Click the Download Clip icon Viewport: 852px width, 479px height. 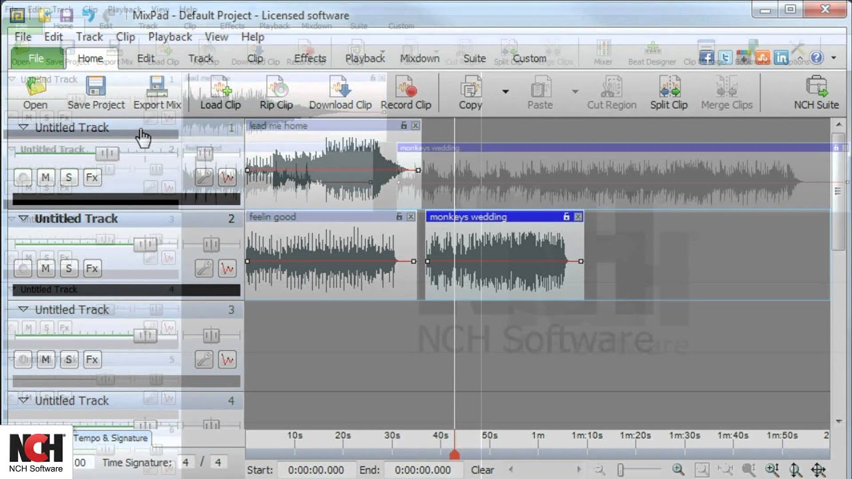point(340,86)
